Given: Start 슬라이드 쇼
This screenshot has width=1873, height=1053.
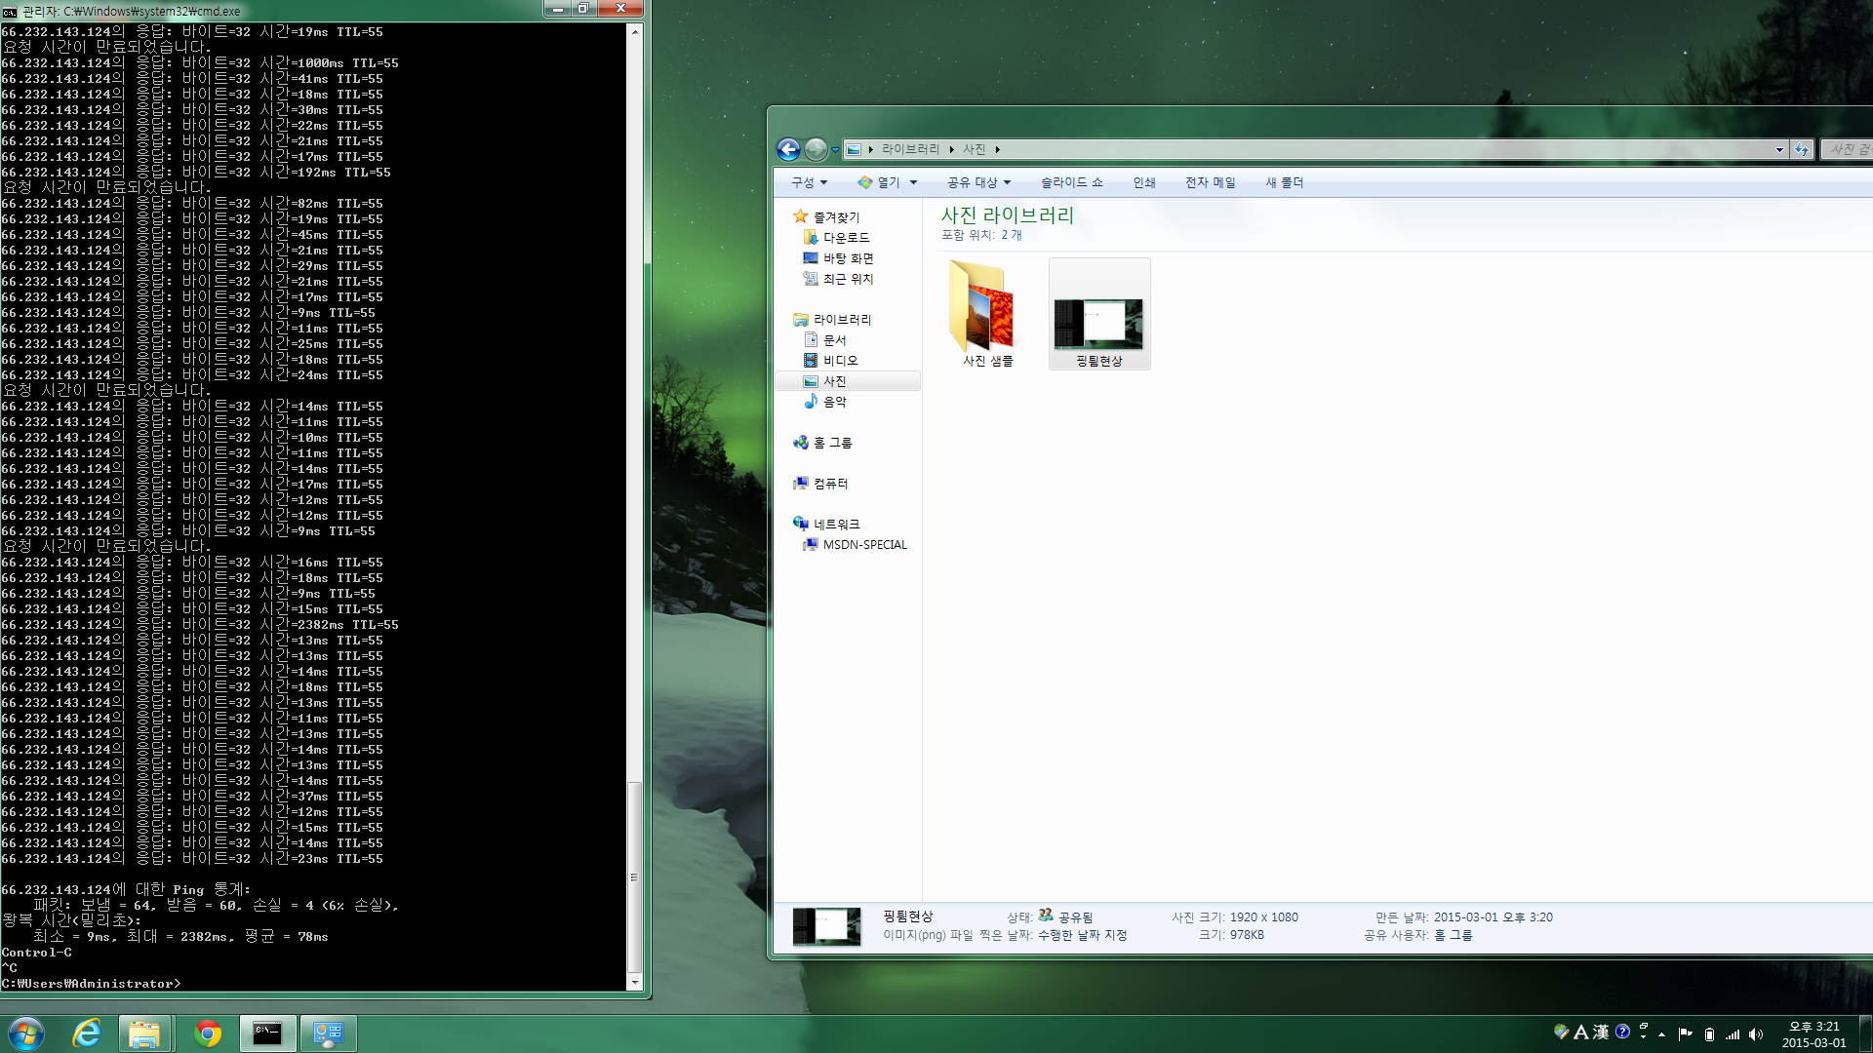Looking at the screenshot, I should [x=1071, y=182].
